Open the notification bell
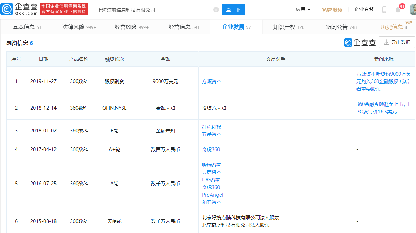 [398, 10]
